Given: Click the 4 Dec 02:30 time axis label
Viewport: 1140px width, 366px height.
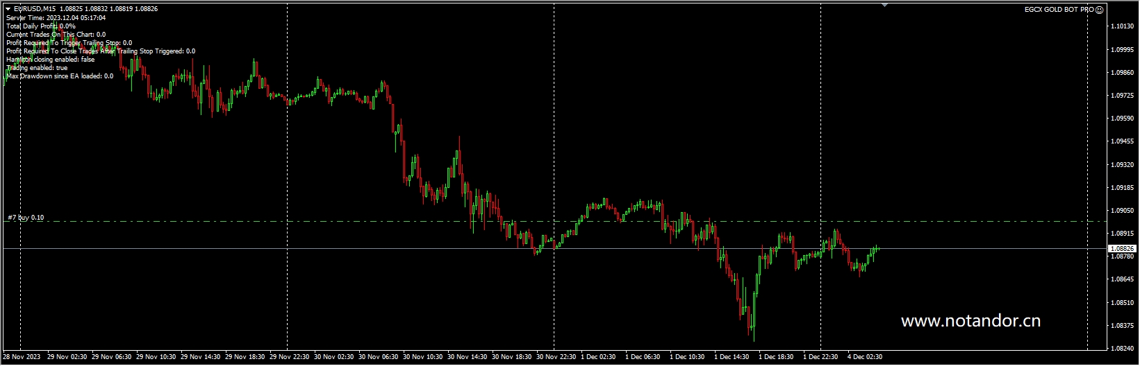Looking at the screenshot, I should tap(864, 357).
